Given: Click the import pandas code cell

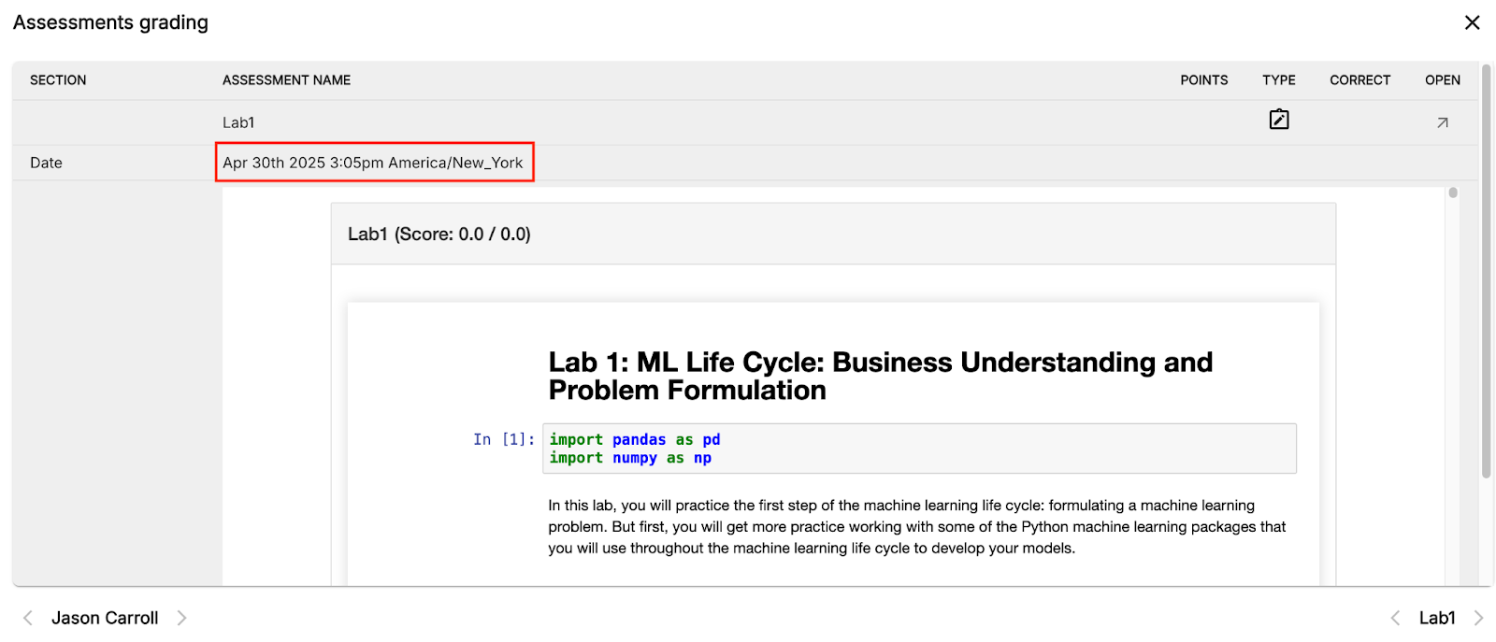Looking at the screenshot, I should click(918, 449).
